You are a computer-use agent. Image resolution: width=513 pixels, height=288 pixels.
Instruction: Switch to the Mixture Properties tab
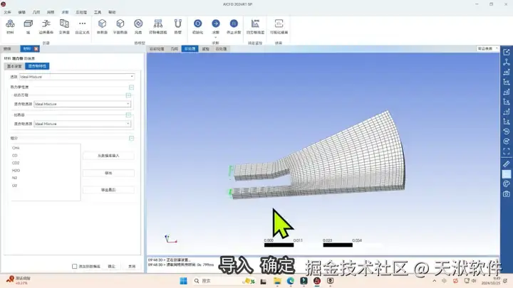click(x=37, y=66)
